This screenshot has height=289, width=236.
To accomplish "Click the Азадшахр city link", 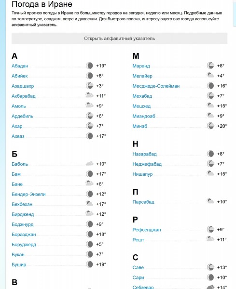I will [x=23, y=86].
